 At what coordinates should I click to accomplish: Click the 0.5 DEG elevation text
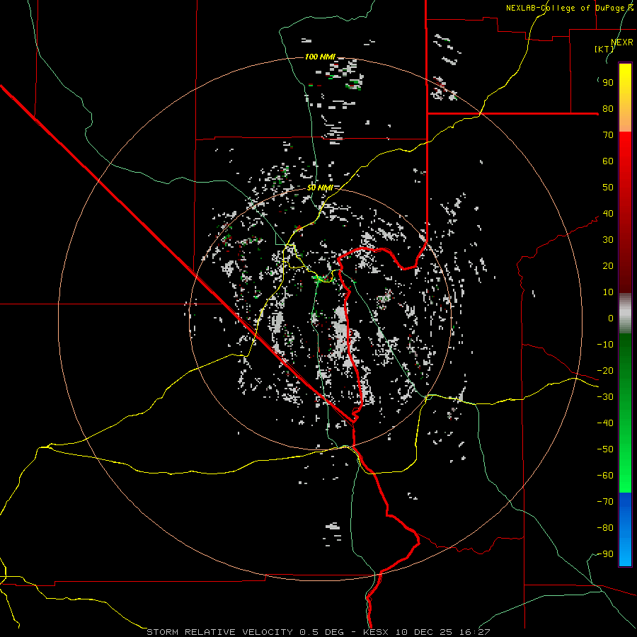[322, 632]
